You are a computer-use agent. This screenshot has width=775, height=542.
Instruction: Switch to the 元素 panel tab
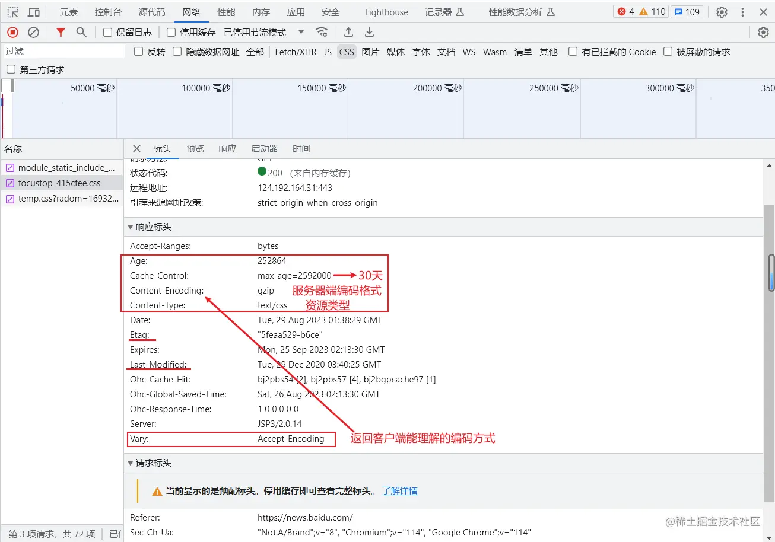coord(69,12)
